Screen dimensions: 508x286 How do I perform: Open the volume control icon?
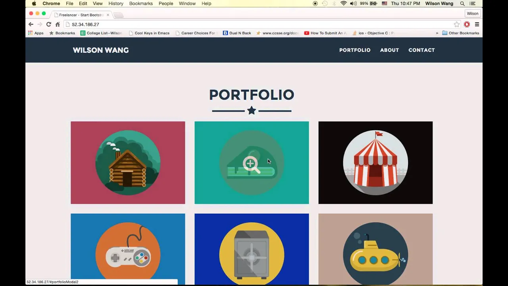click(x=353, y=4)
